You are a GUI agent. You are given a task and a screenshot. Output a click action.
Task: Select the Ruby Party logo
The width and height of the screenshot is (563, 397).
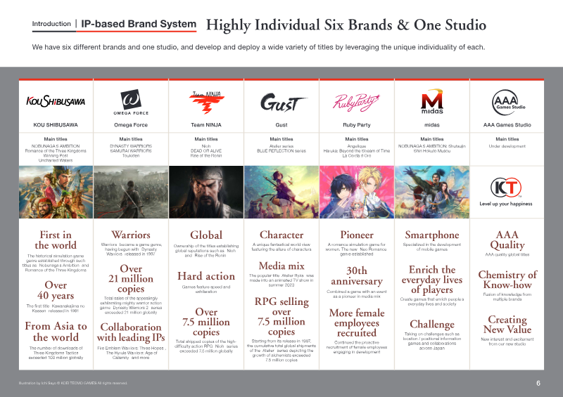pos(356,102)
